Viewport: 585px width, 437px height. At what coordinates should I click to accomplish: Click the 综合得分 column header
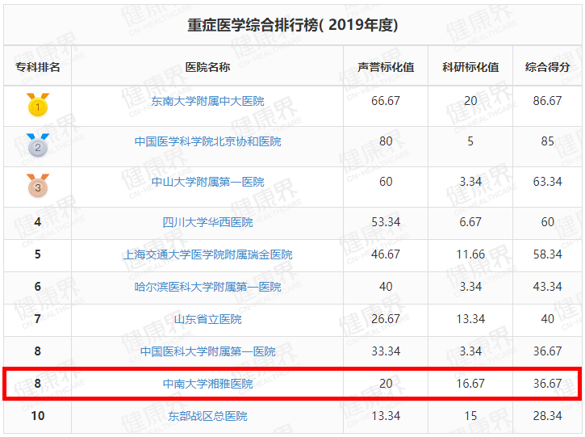pyautogui.click(x=547, y=67)
